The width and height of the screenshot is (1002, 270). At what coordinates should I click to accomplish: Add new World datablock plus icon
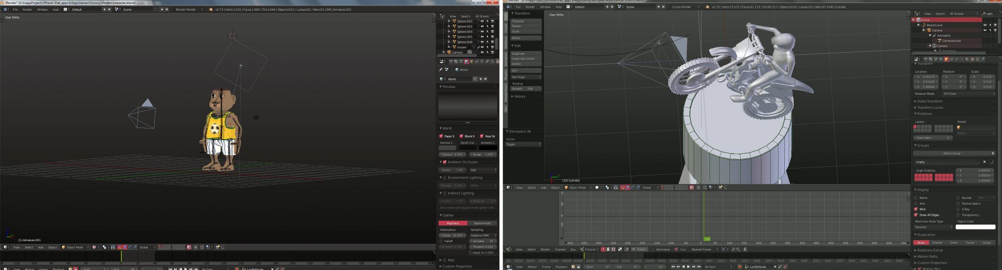(x=480, y=79)
